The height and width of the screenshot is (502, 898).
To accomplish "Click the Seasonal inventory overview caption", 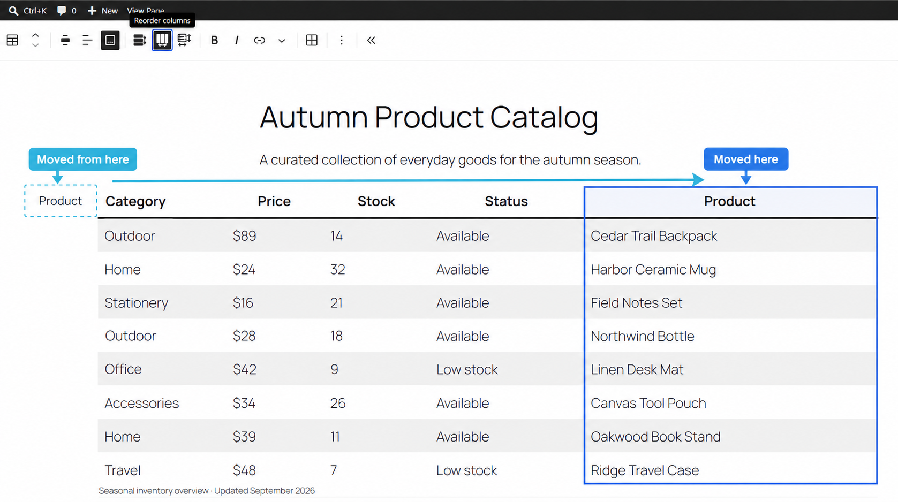I will (x=207, y=491).
